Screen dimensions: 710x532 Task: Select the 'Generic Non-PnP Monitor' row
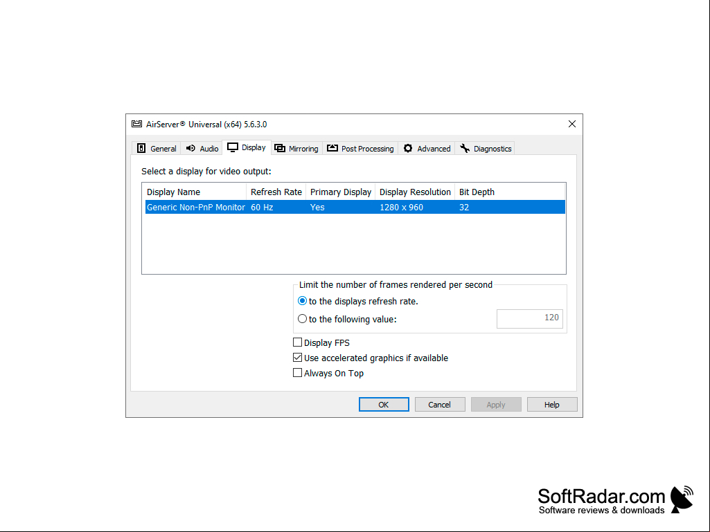(x=355, y=207)
